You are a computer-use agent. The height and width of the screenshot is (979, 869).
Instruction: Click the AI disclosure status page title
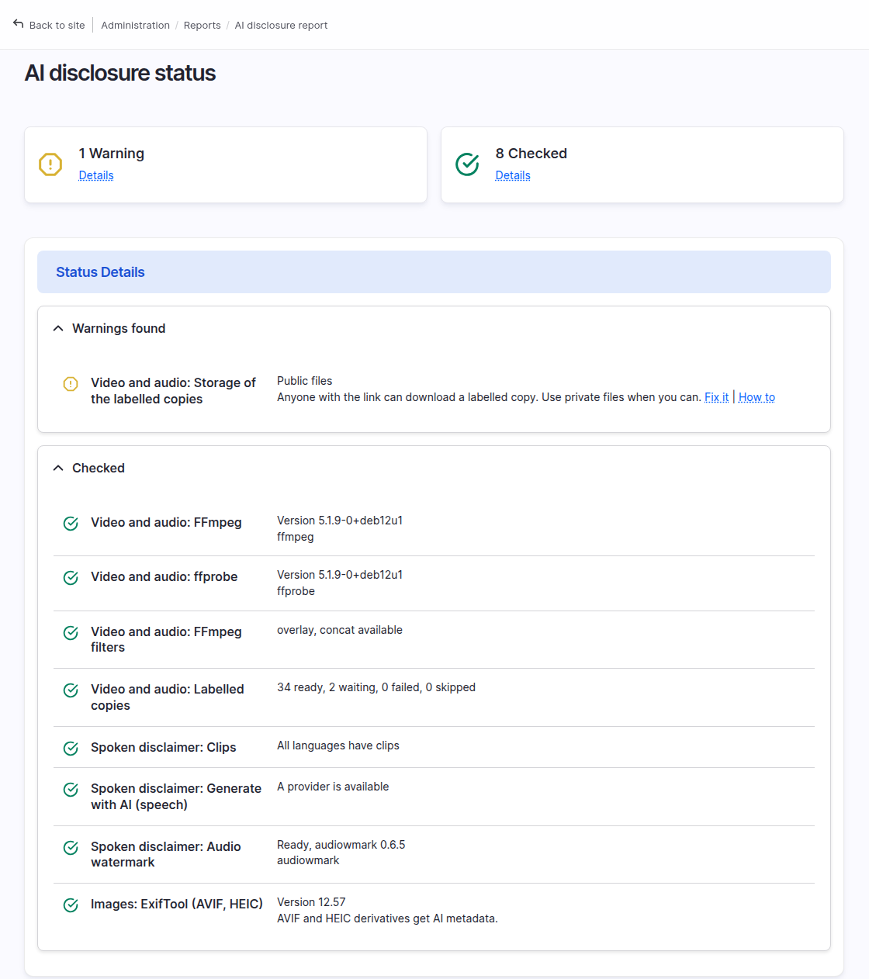click(120, 73)
